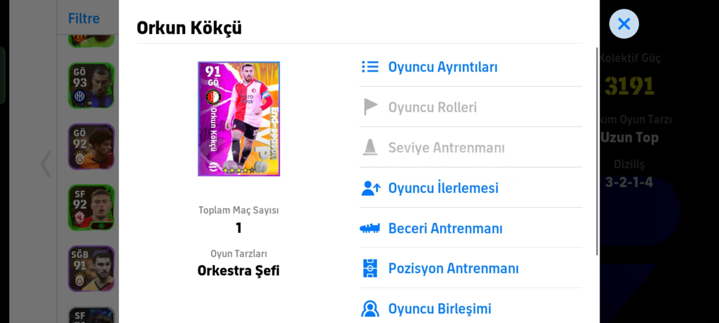
Task: Tap Oyuncu Birleşimi label
Action: pos(440,309)
